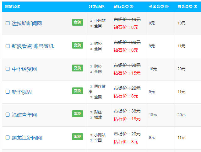Image resolution: width=201 pixels, height=152 pixels.
Task: Open the 中华经贸网 link
Action: pyautogui.click(x=24, y=69)
